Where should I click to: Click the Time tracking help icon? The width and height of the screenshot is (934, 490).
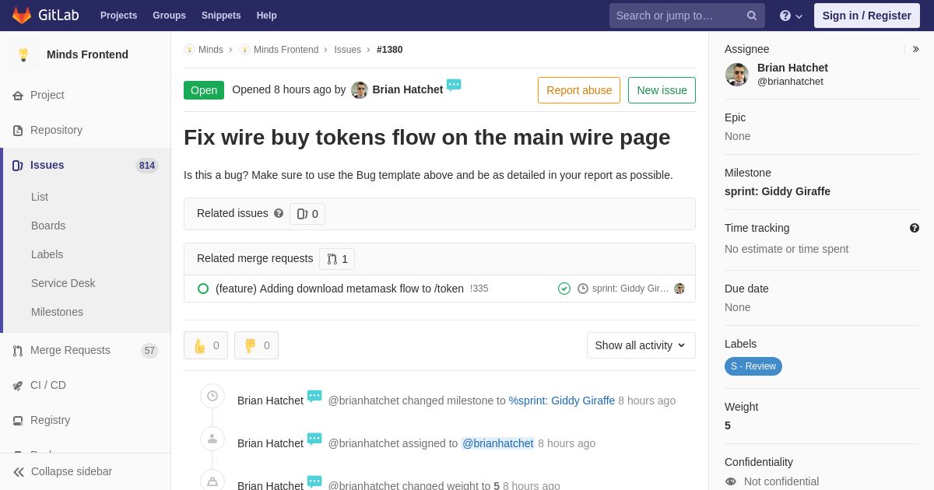tap(915, 228)
